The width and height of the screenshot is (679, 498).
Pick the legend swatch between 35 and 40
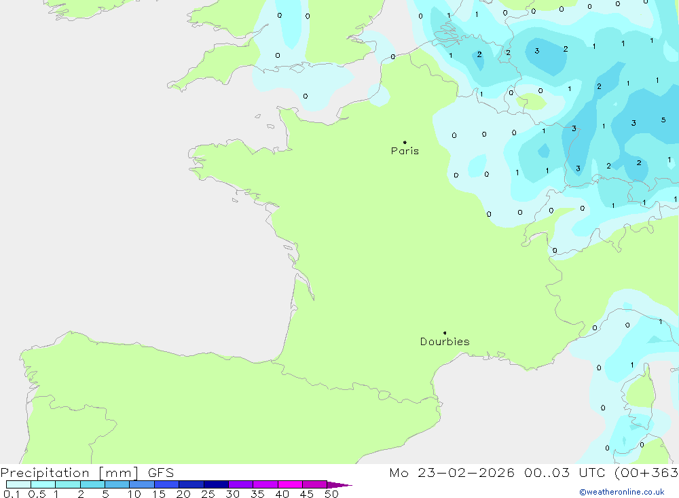(265, 484)
